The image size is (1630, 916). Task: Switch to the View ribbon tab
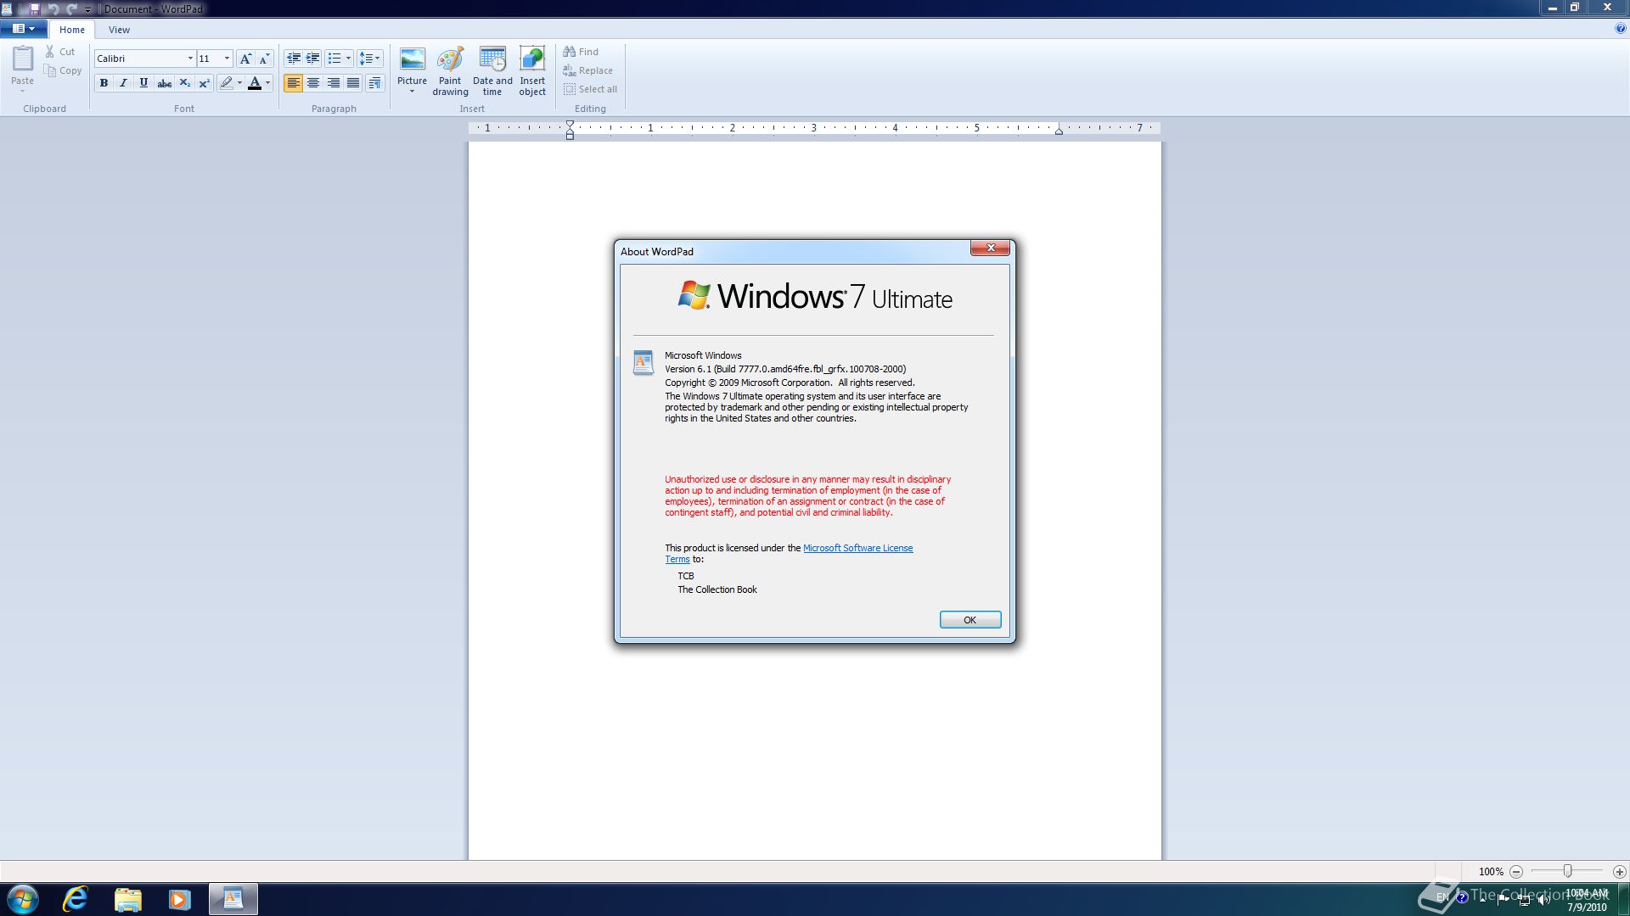pos(119,30)
